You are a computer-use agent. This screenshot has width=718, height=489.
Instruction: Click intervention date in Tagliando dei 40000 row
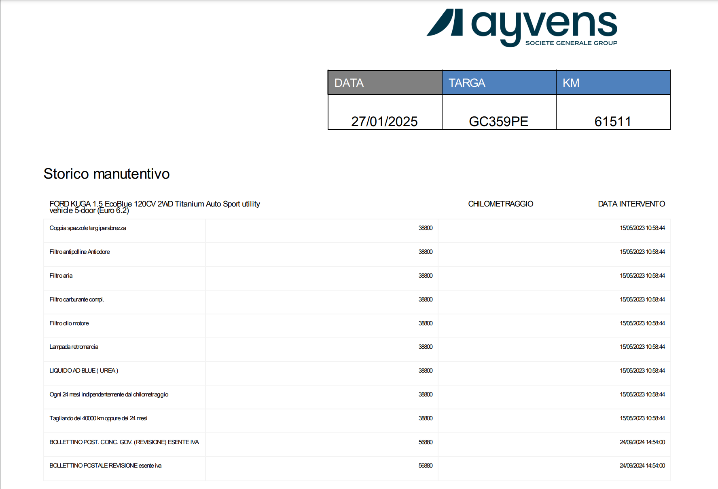coord(642,418)
